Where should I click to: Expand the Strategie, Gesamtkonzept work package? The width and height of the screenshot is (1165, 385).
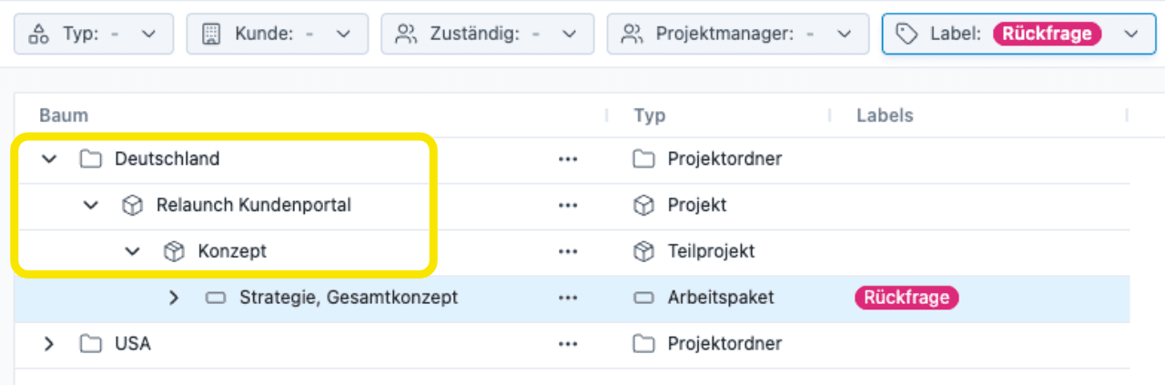coord(174,298)
